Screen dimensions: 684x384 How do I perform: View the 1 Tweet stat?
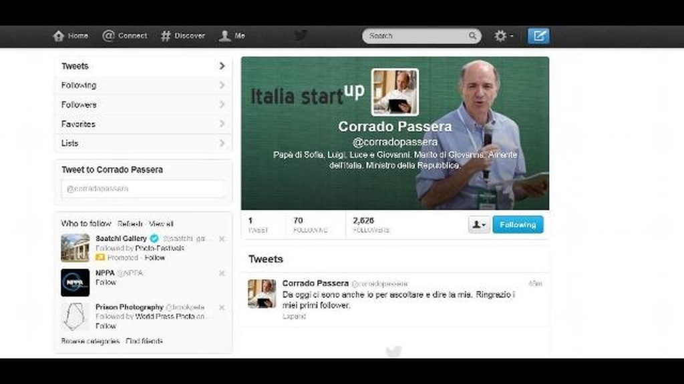[x=259, y=225]
